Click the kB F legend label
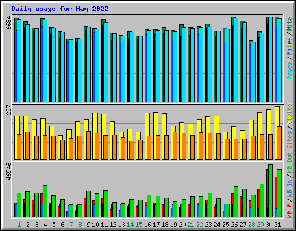Screen dimensions: 296x231 (x=290, y=211)
